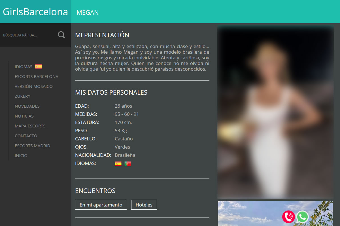Choose the Hoteles encounter option
The image size is (340, 226).
pos(144,205)
